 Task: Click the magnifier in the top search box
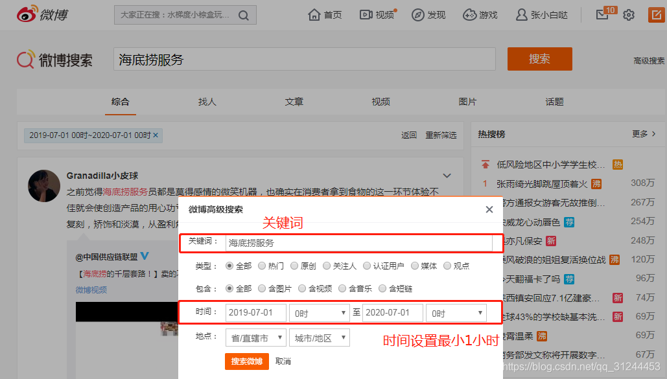[x=244, y=16]
